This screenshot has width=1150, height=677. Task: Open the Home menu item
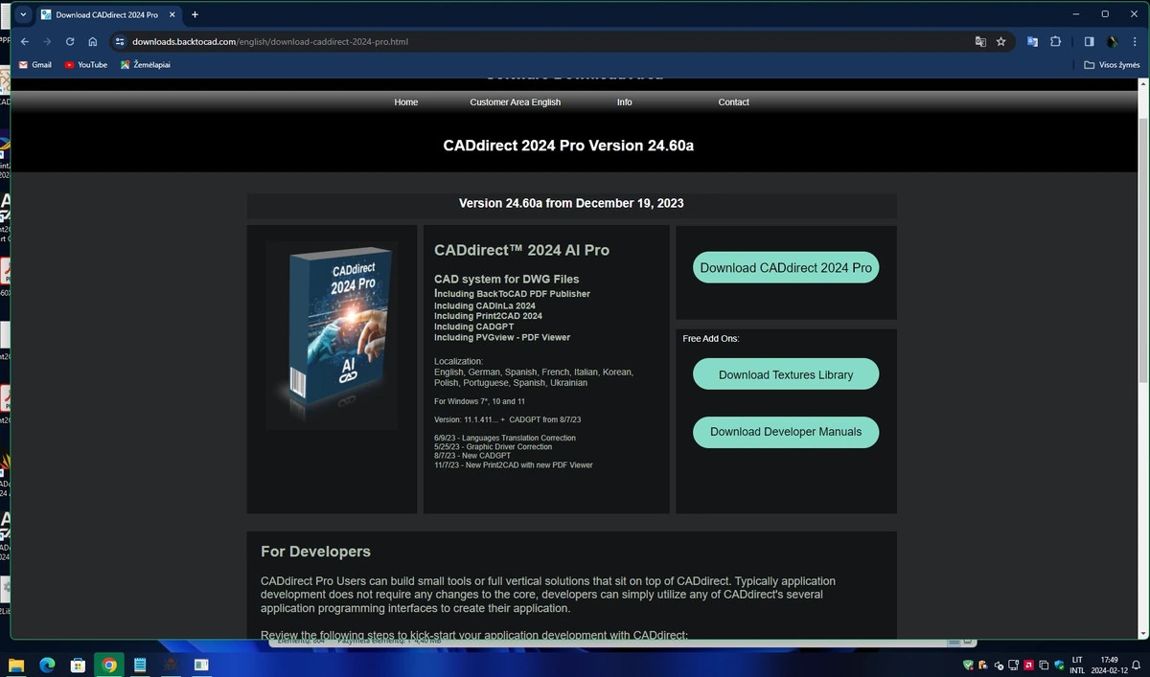[x=406, y=102]
